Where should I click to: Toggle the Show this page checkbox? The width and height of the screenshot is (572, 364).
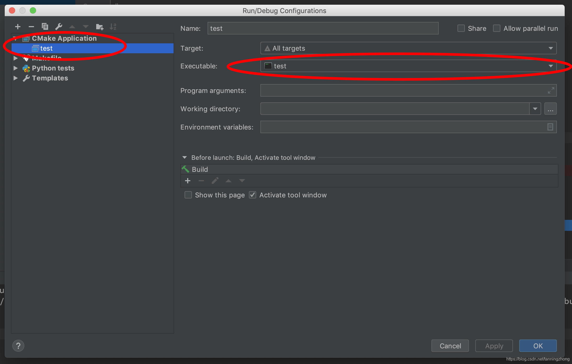point(188,195)
